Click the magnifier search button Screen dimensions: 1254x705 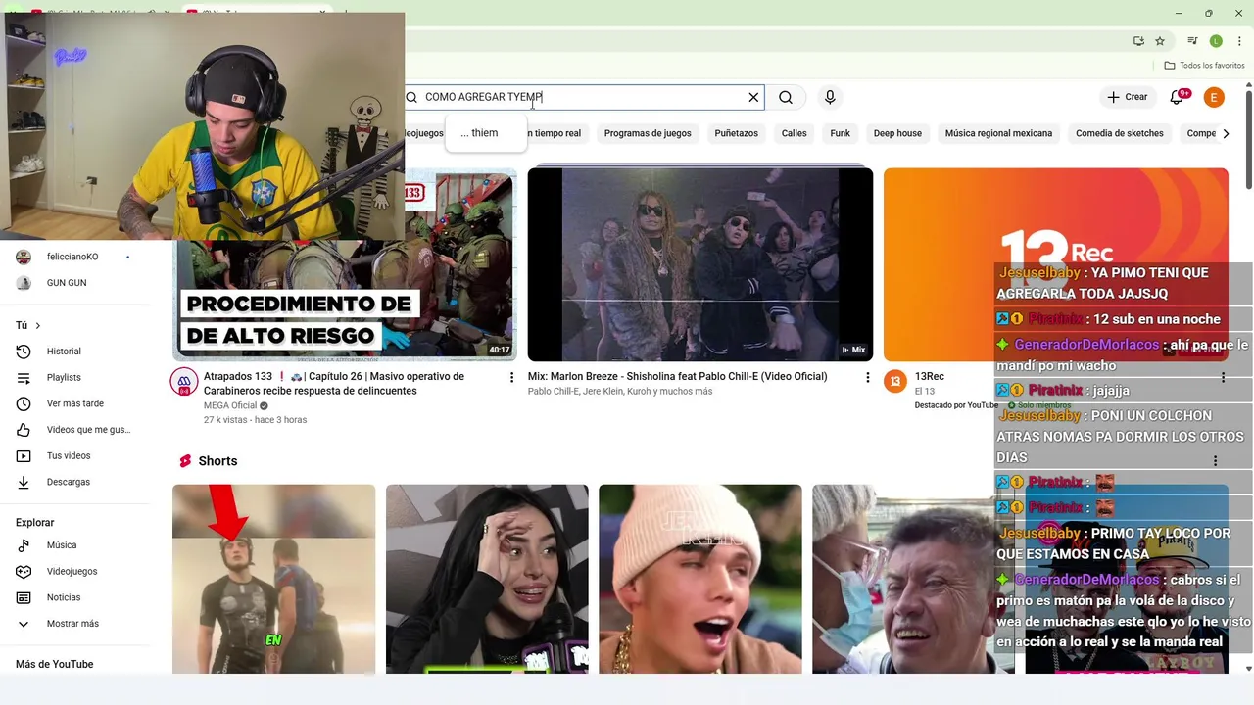tap(786, 97)
